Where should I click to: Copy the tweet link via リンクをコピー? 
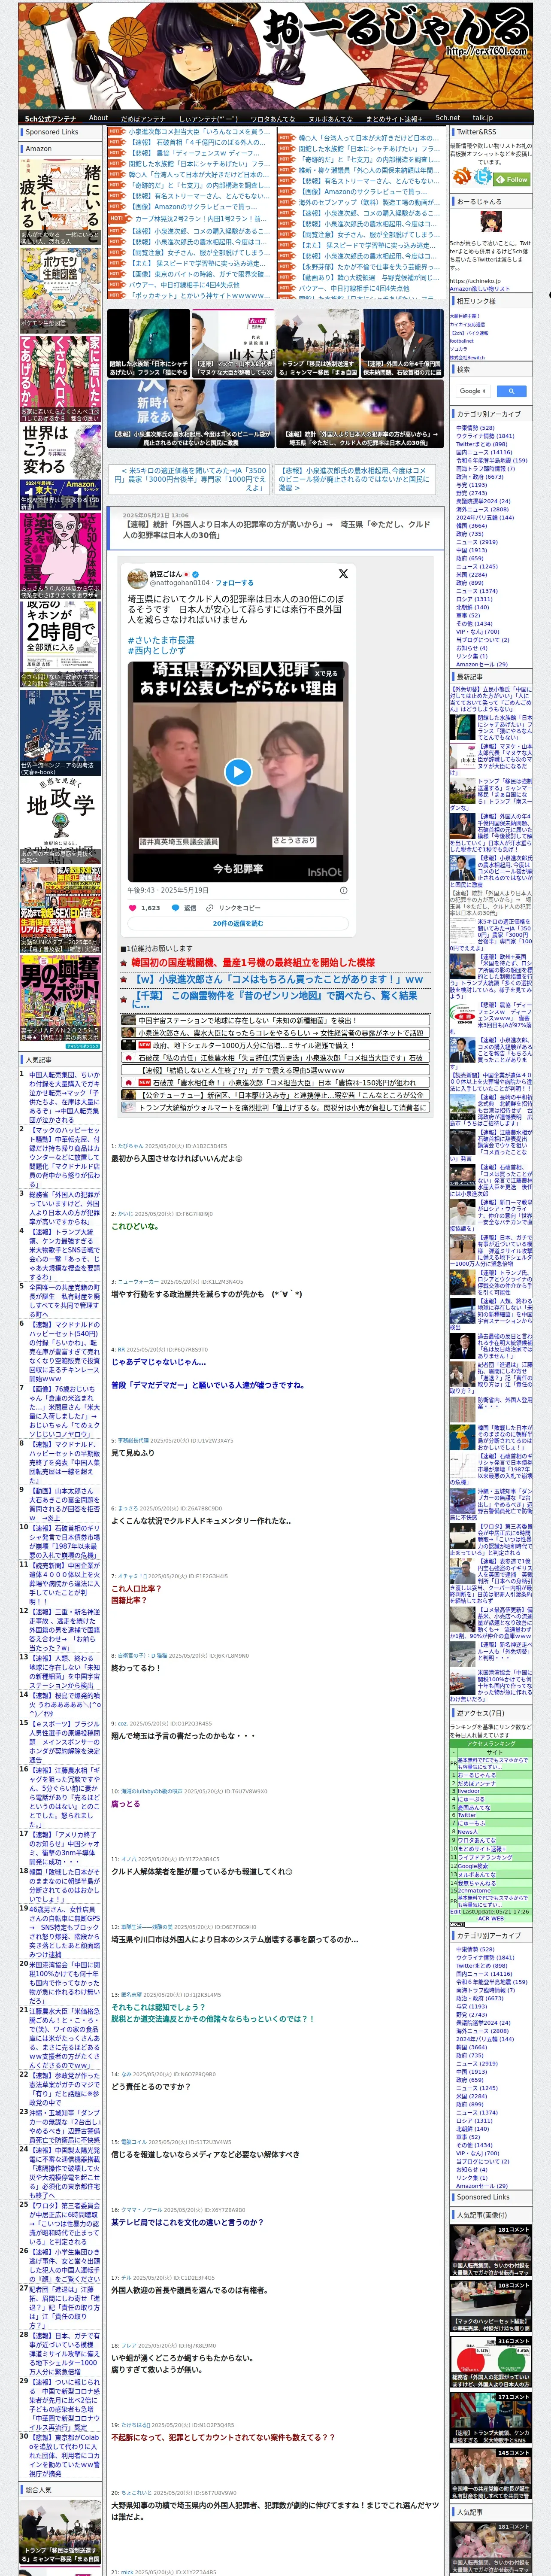(233, 908)
